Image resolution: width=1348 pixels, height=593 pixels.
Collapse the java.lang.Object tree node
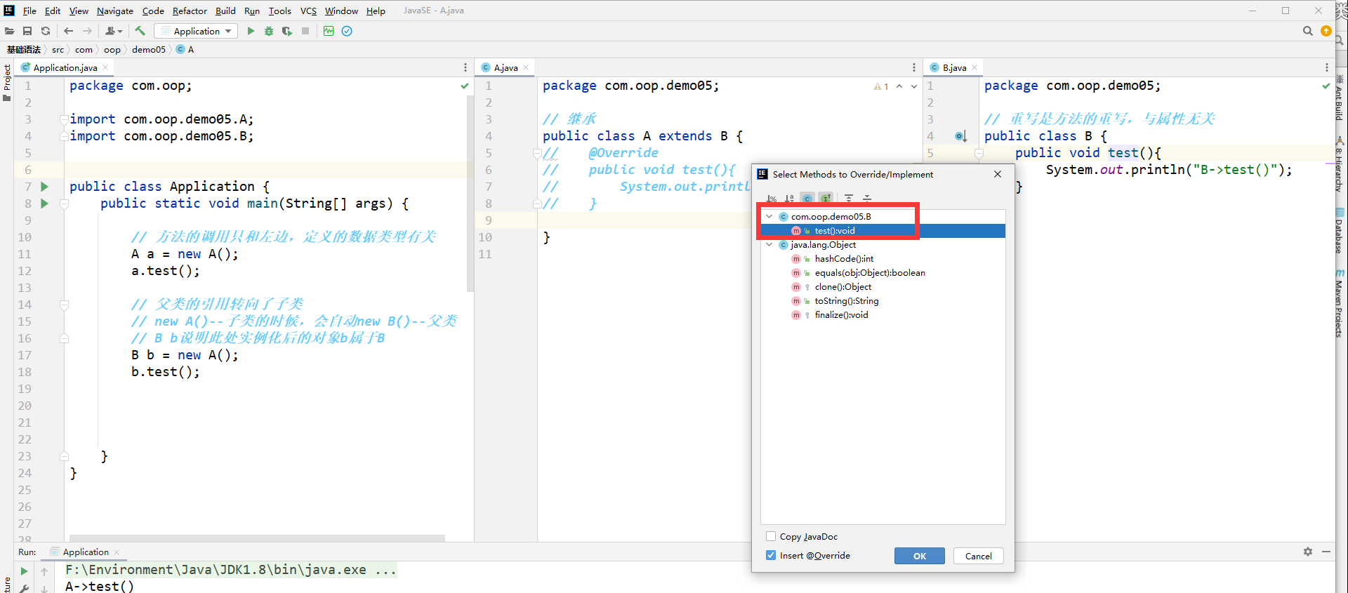tap(769, 244)
